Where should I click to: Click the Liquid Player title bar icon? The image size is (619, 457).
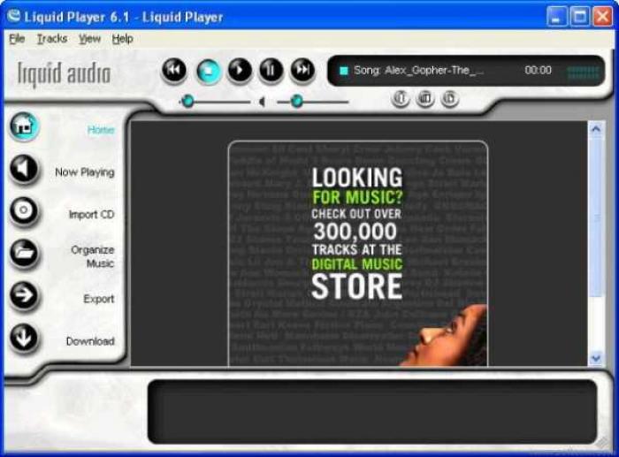click(13, 16)
